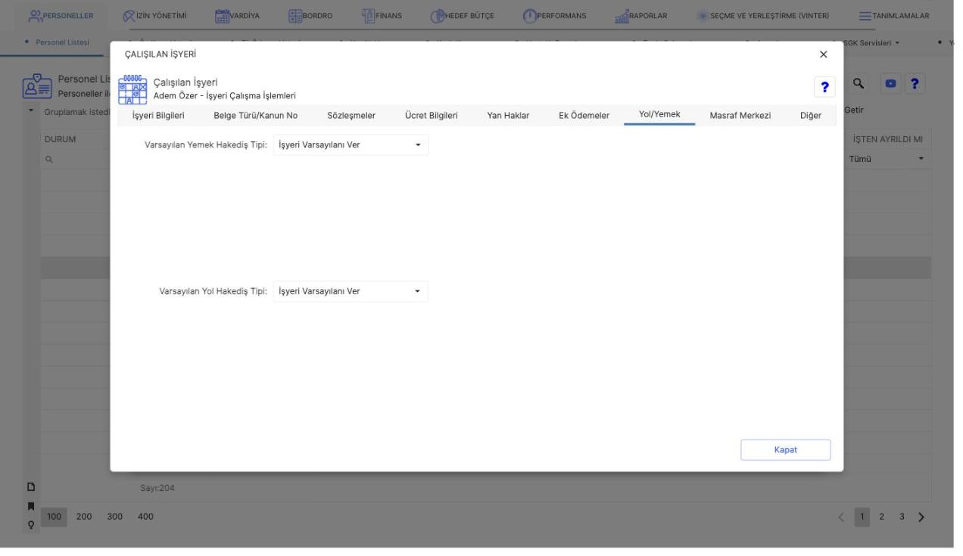Click the Personel Listesi page help question mark
963x556 pixels.
pyautogui.click(x=915, y=85)
